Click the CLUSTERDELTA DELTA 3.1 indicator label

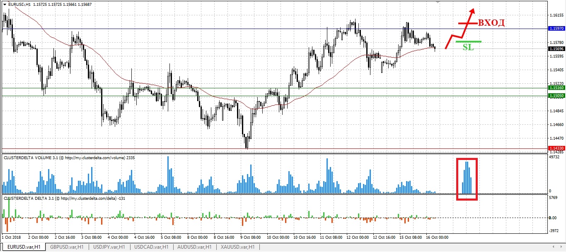(64, 199)
